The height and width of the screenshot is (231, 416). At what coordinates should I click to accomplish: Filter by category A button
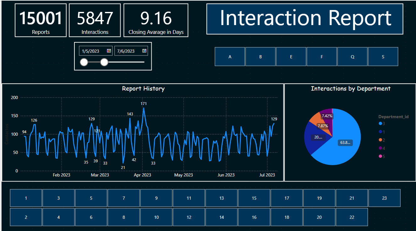(x=230, y=57)
